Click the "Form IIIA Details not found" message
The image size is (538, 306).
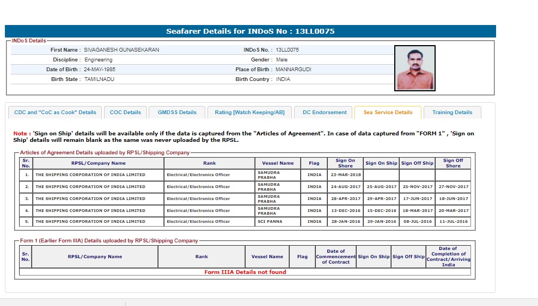(x=245, y=272)
